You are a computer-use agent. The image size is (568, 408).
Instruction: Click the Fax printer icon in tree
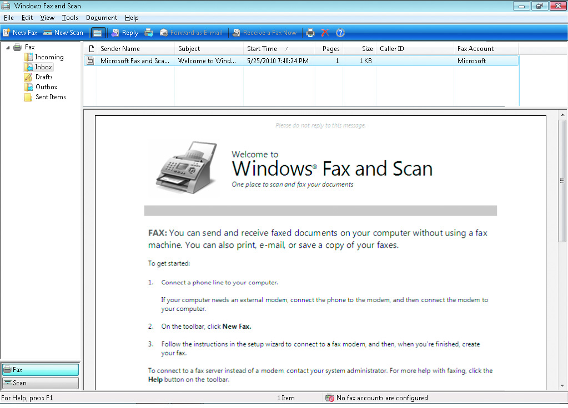click(x=18, y=47)
